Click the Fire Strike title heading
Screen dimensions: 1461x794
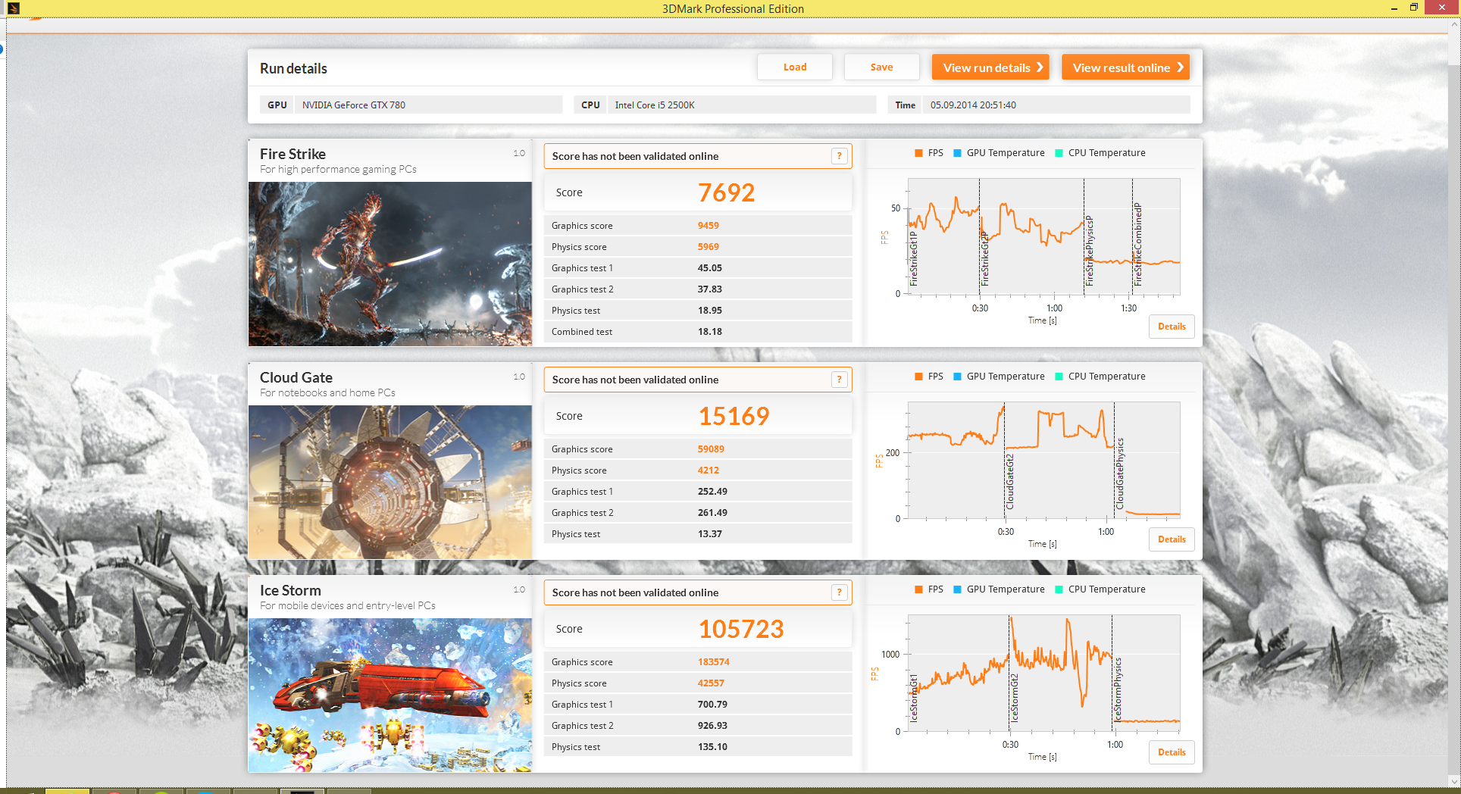(x=293, y=154)
